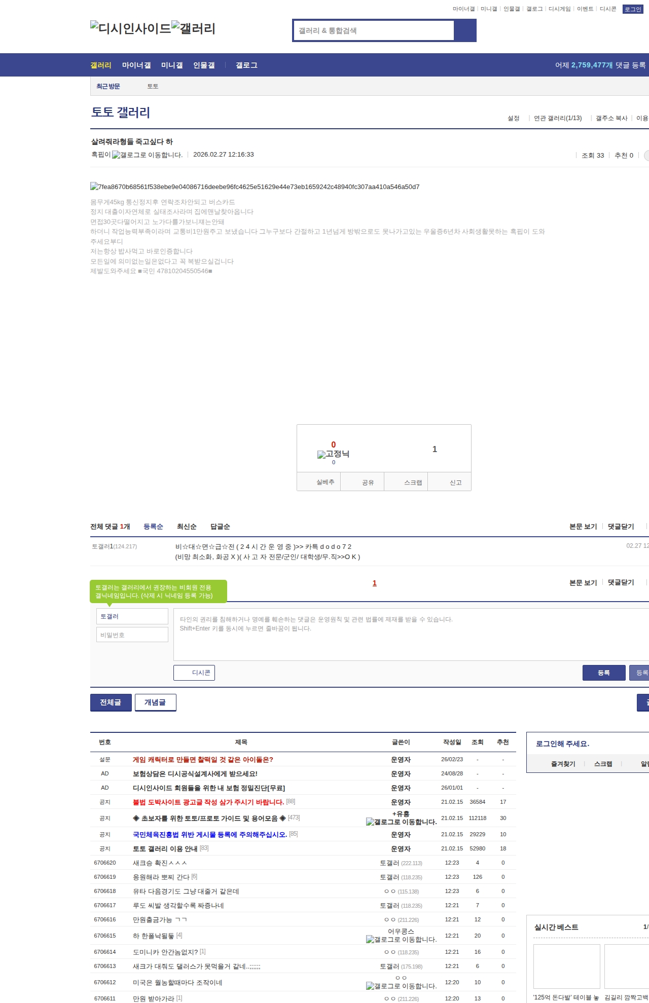Open notice 불법 도박사이트 광고글 작성 삼가 주시기 바랍니다.
The width and height of the screenshot is (649, 1003).
[x=208, y=802]
